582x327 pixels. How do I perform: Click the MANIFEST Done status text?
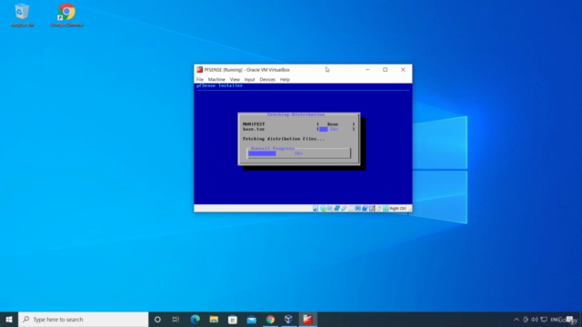coord(333,124)
